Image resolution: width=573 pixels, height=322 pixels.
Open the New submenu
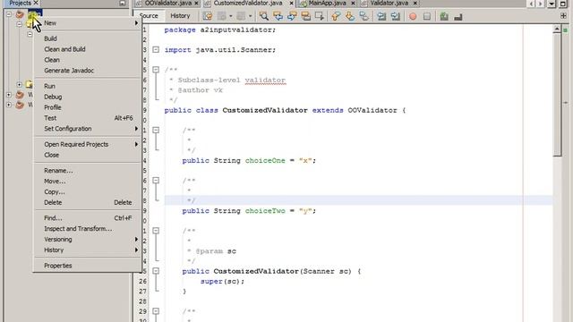[x=88, y=22]
